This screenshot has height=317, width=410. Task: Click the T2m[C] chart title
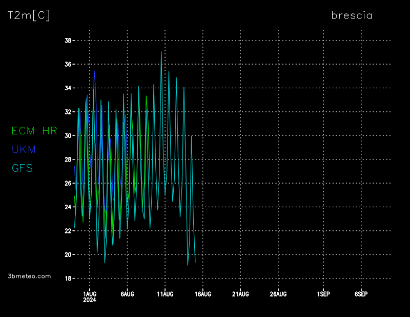tap(29, 16)
